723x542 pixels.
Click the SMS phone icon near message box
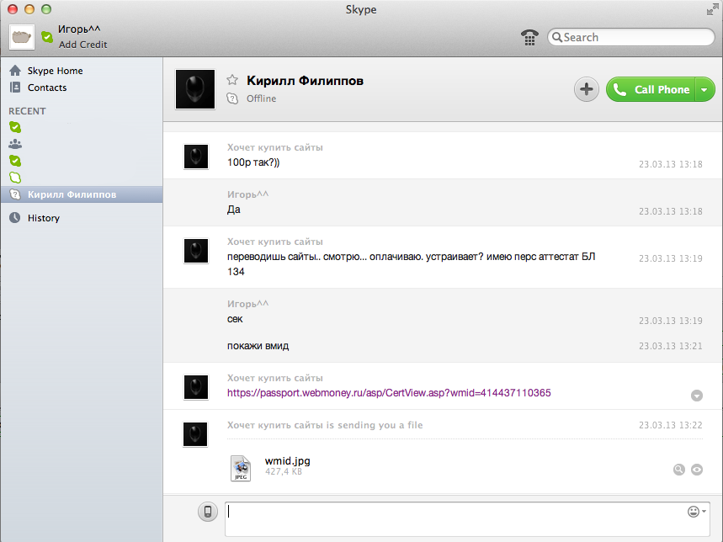point(208,512)
